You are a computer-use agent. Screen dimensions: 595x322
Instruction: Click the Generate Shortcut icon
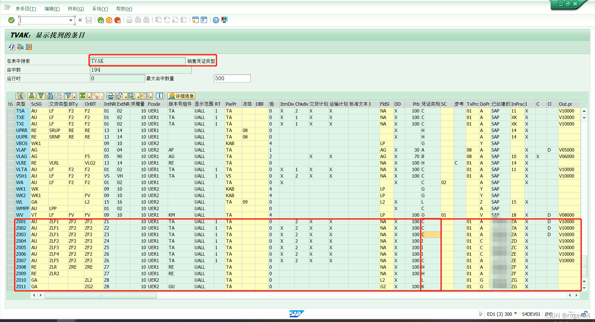tap(204, 20)
